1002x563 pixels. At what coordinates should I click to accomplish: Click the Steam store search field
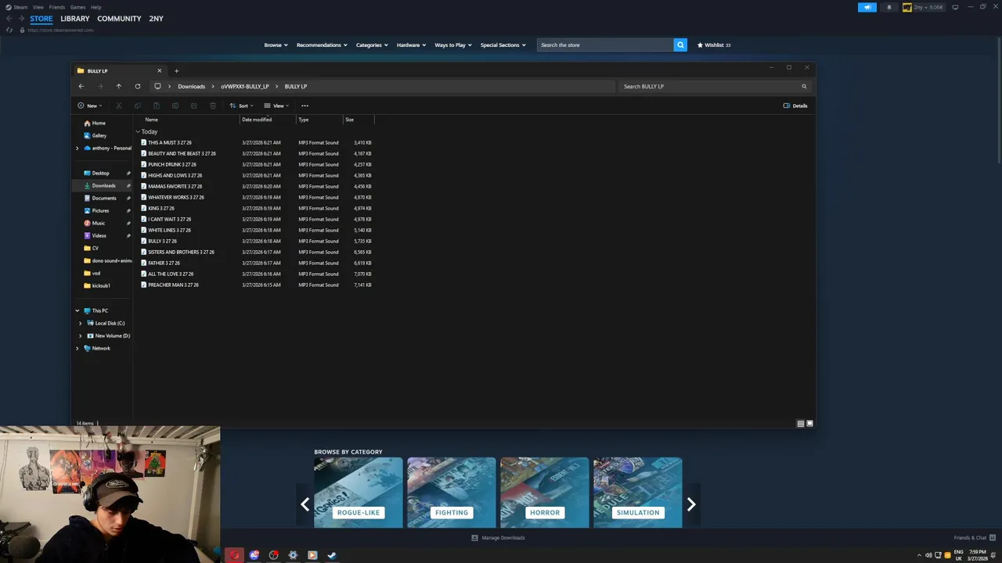[x=605, y=45]
